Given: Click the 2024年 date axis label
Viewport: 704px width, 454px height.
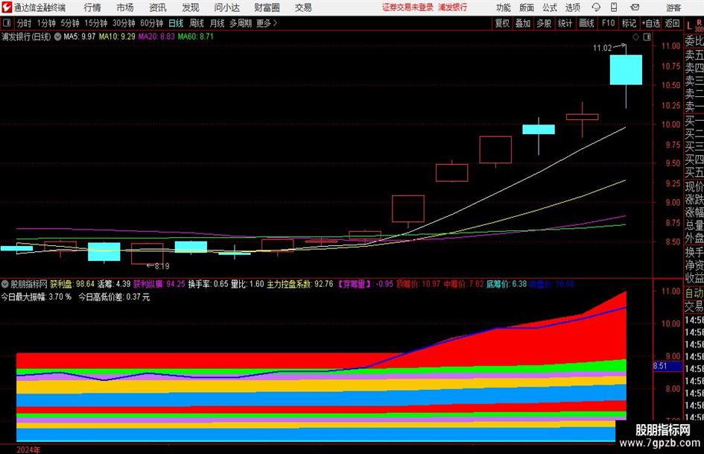Looking at the screenshot, I should [x=28, y=450].
